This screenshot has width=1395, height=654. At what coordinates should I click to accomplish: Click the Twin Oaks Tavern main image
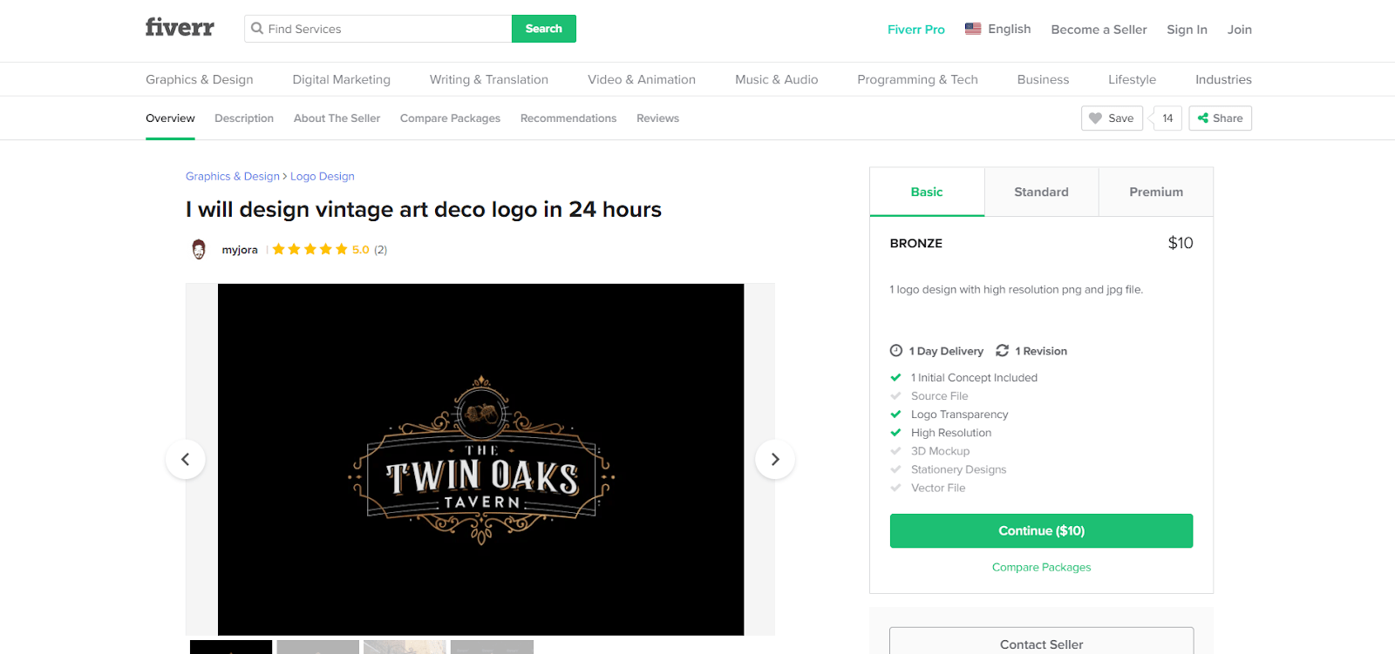480,459
